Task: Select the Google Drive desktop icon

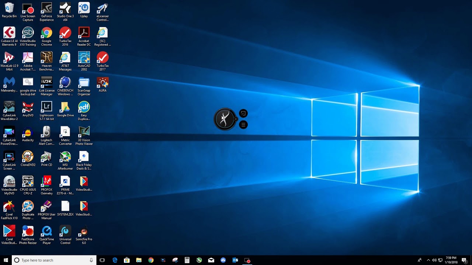Action: (65, 109)
